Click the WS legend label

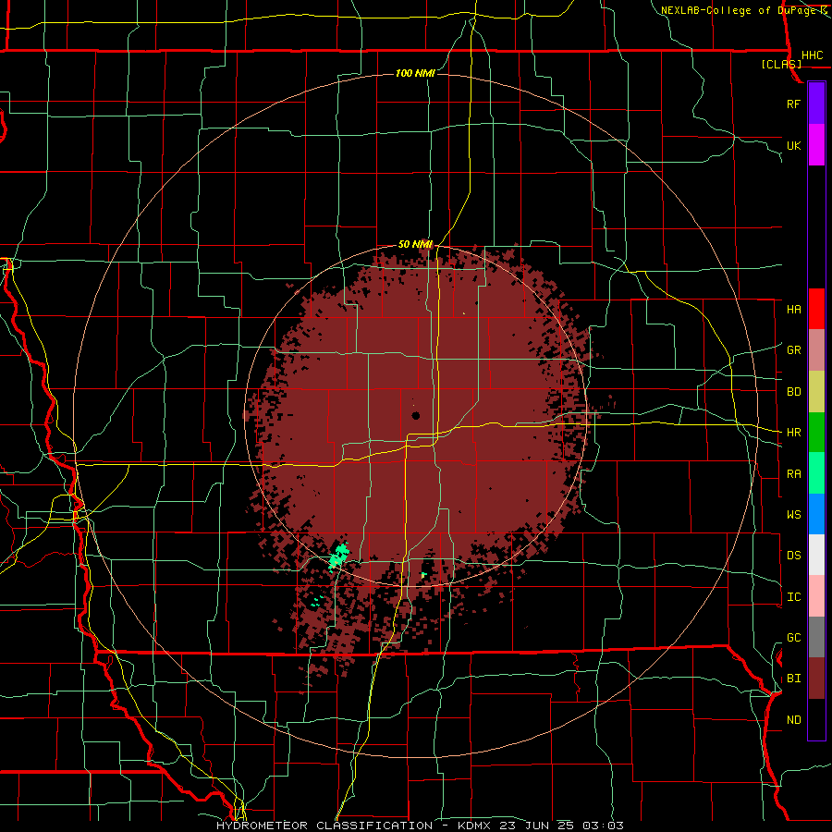tap(793, 515)
